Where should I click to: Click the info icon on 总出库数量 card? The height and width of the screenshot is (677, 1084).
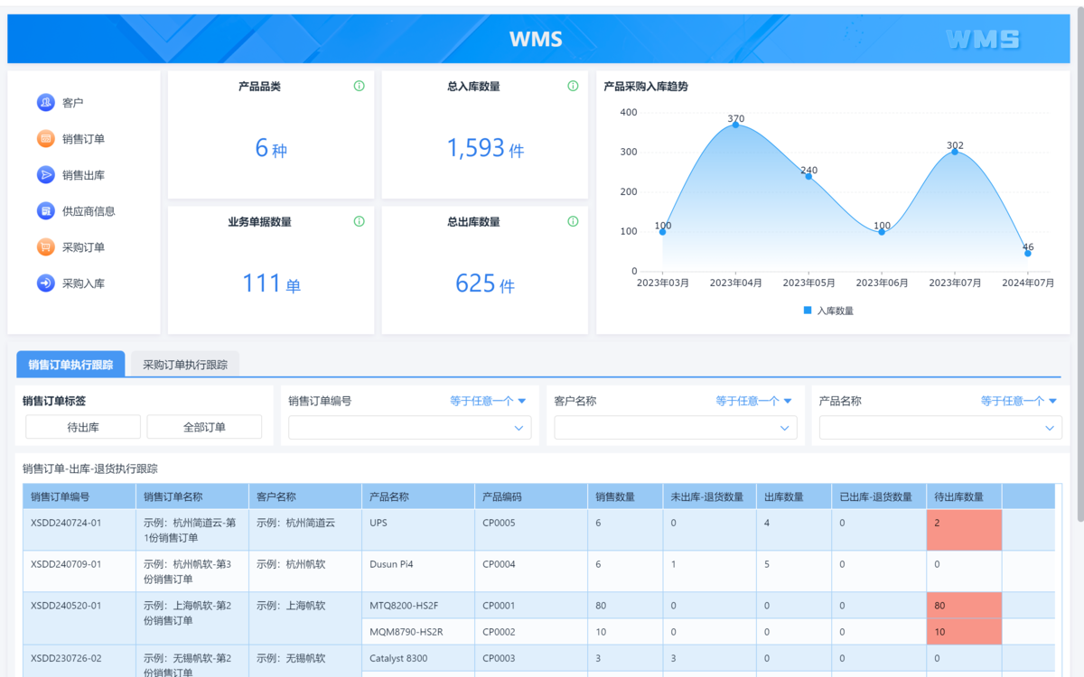coord(573,221)
